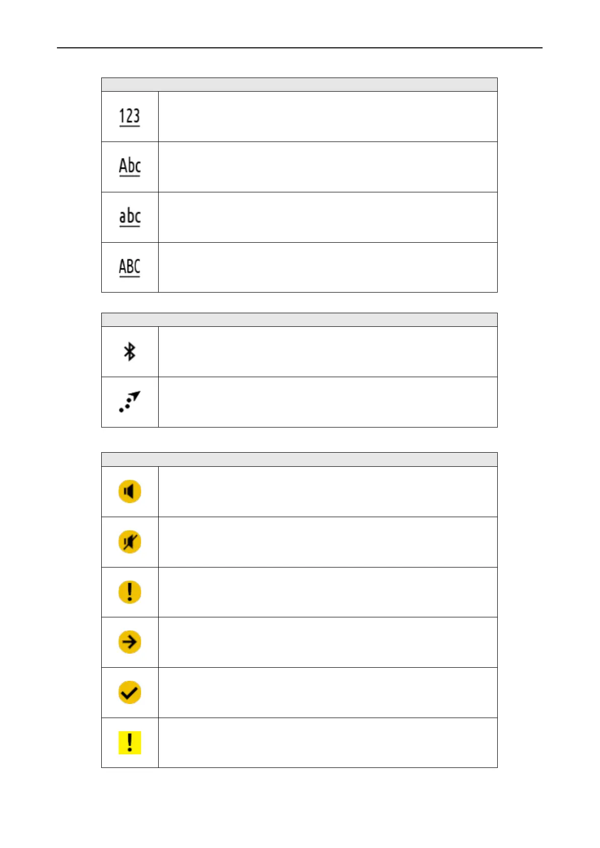600x848 pixels.
Task: Click the yellow checkmark circle icon
Action: tap(129, 692)
